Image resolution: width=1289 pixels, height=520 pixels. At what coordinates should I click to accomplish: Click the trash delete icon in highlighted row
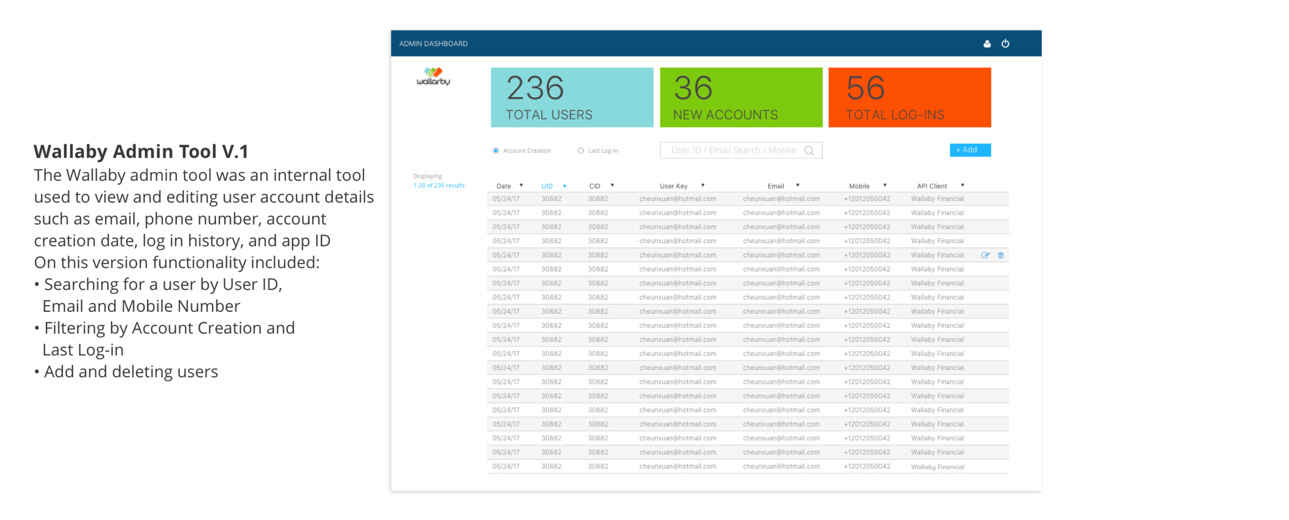(1000, 255)
